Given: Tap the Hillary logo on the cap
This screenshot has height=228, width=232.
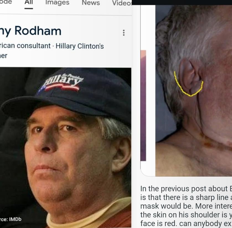Looking at the screenshot, I should [x=61, y=82].
